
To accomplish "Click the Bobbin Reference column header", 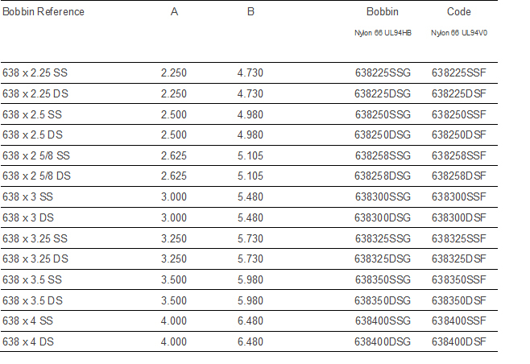I will 43,12.
